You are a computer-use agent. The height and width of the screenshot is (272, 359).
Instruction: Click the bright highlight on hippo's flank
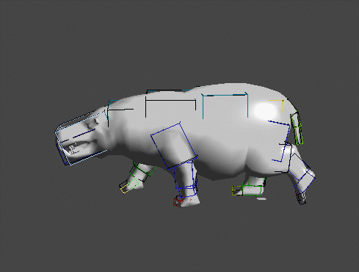click(265, 111)
